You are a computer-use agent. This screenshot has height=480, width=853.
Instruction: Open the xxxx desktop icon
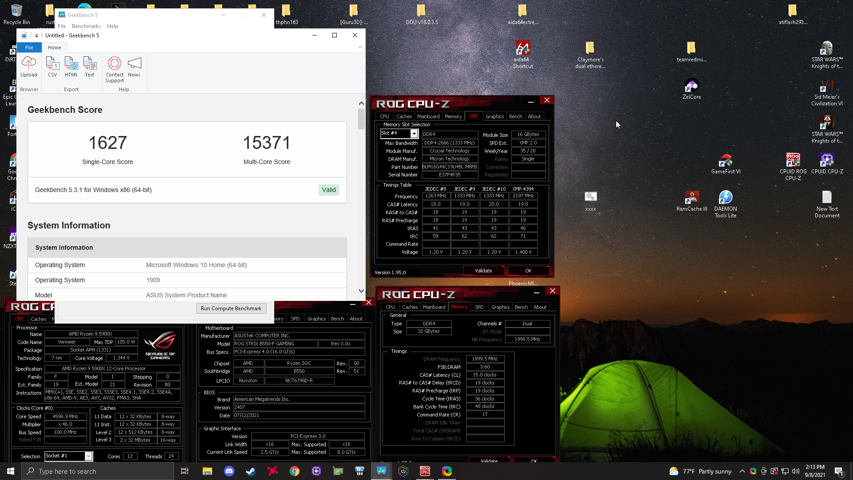tap(590, 201)
